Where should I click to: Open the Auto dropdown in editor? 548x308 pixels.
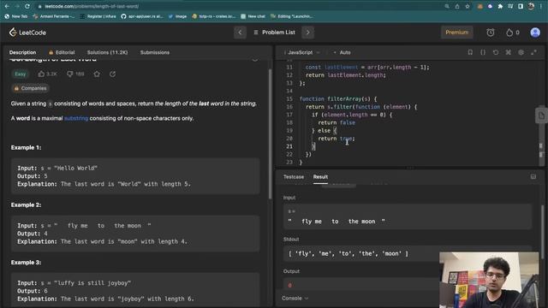[x=342, y=52]
